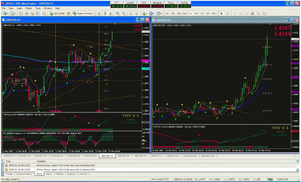Expand the Profiles dropdown arrow
The image size is (301, 182).
pyautogui.click(x=15, y=13)
